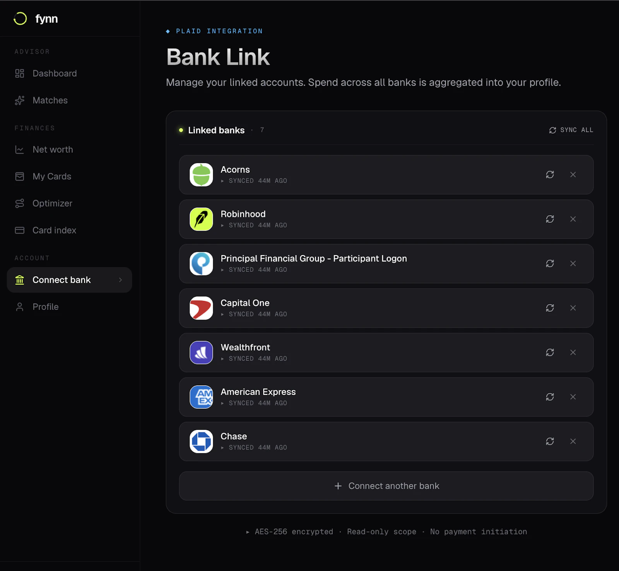Click the American Express name

tap(258, 392)
